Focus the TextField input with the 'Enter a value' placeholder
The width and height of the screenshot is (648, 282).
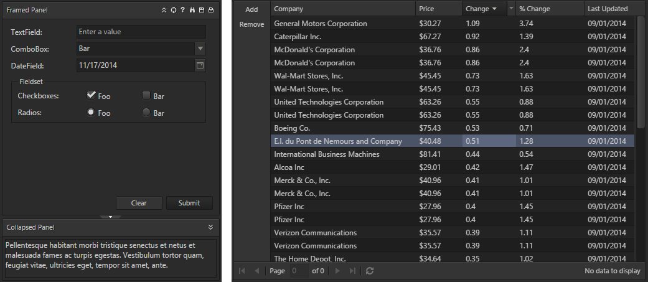[x=141, y=32]
